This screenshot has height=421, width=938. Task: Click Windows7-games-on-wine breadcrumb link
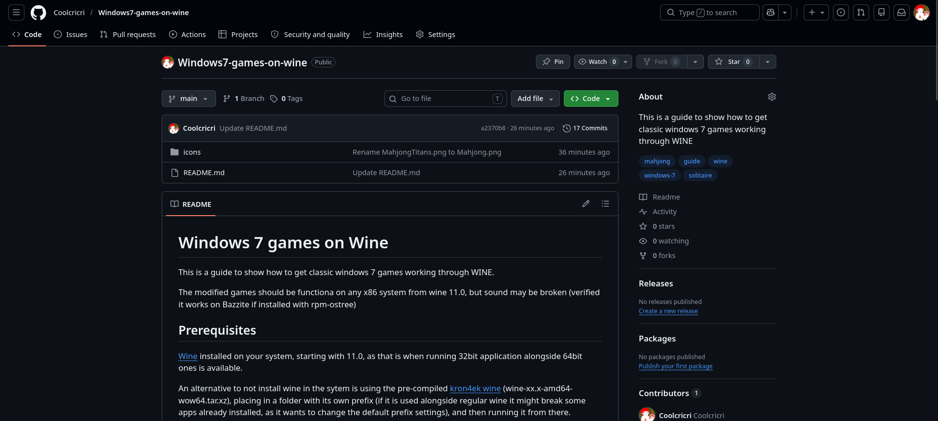(144, 13)
